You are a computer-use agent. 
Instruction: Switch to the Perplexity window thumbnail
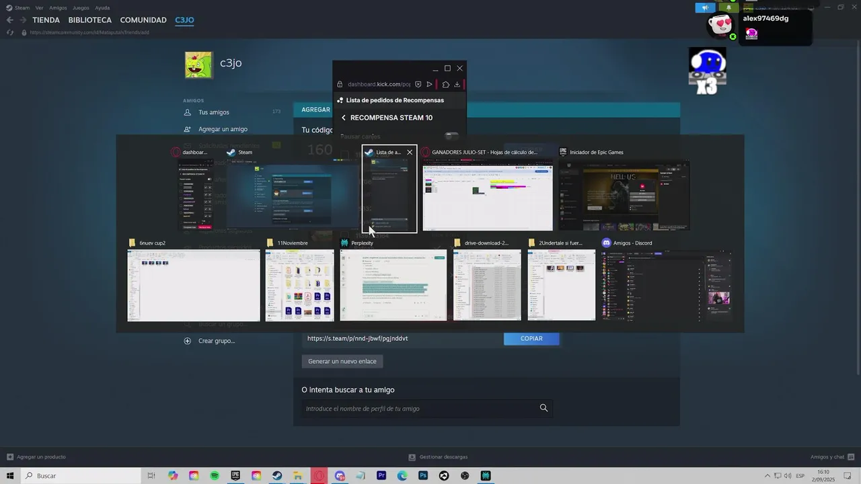pos(393,285)
